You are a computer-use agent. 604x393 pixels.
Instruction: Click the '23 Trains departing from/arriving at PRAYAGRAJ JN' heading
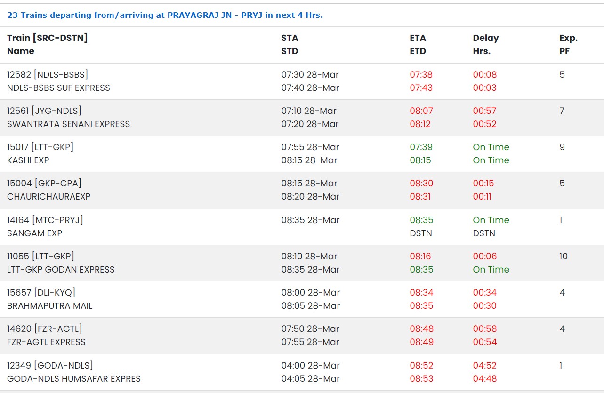(x=165, y=15)
